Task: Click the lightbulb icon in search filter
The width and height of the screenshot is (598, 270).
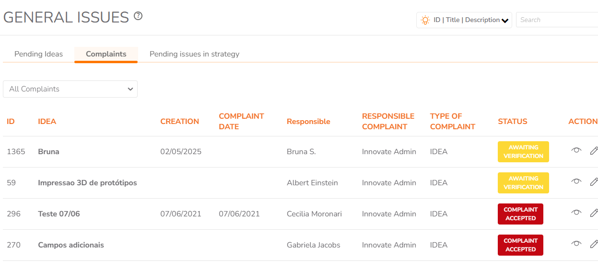Action: tap(425, 20)
